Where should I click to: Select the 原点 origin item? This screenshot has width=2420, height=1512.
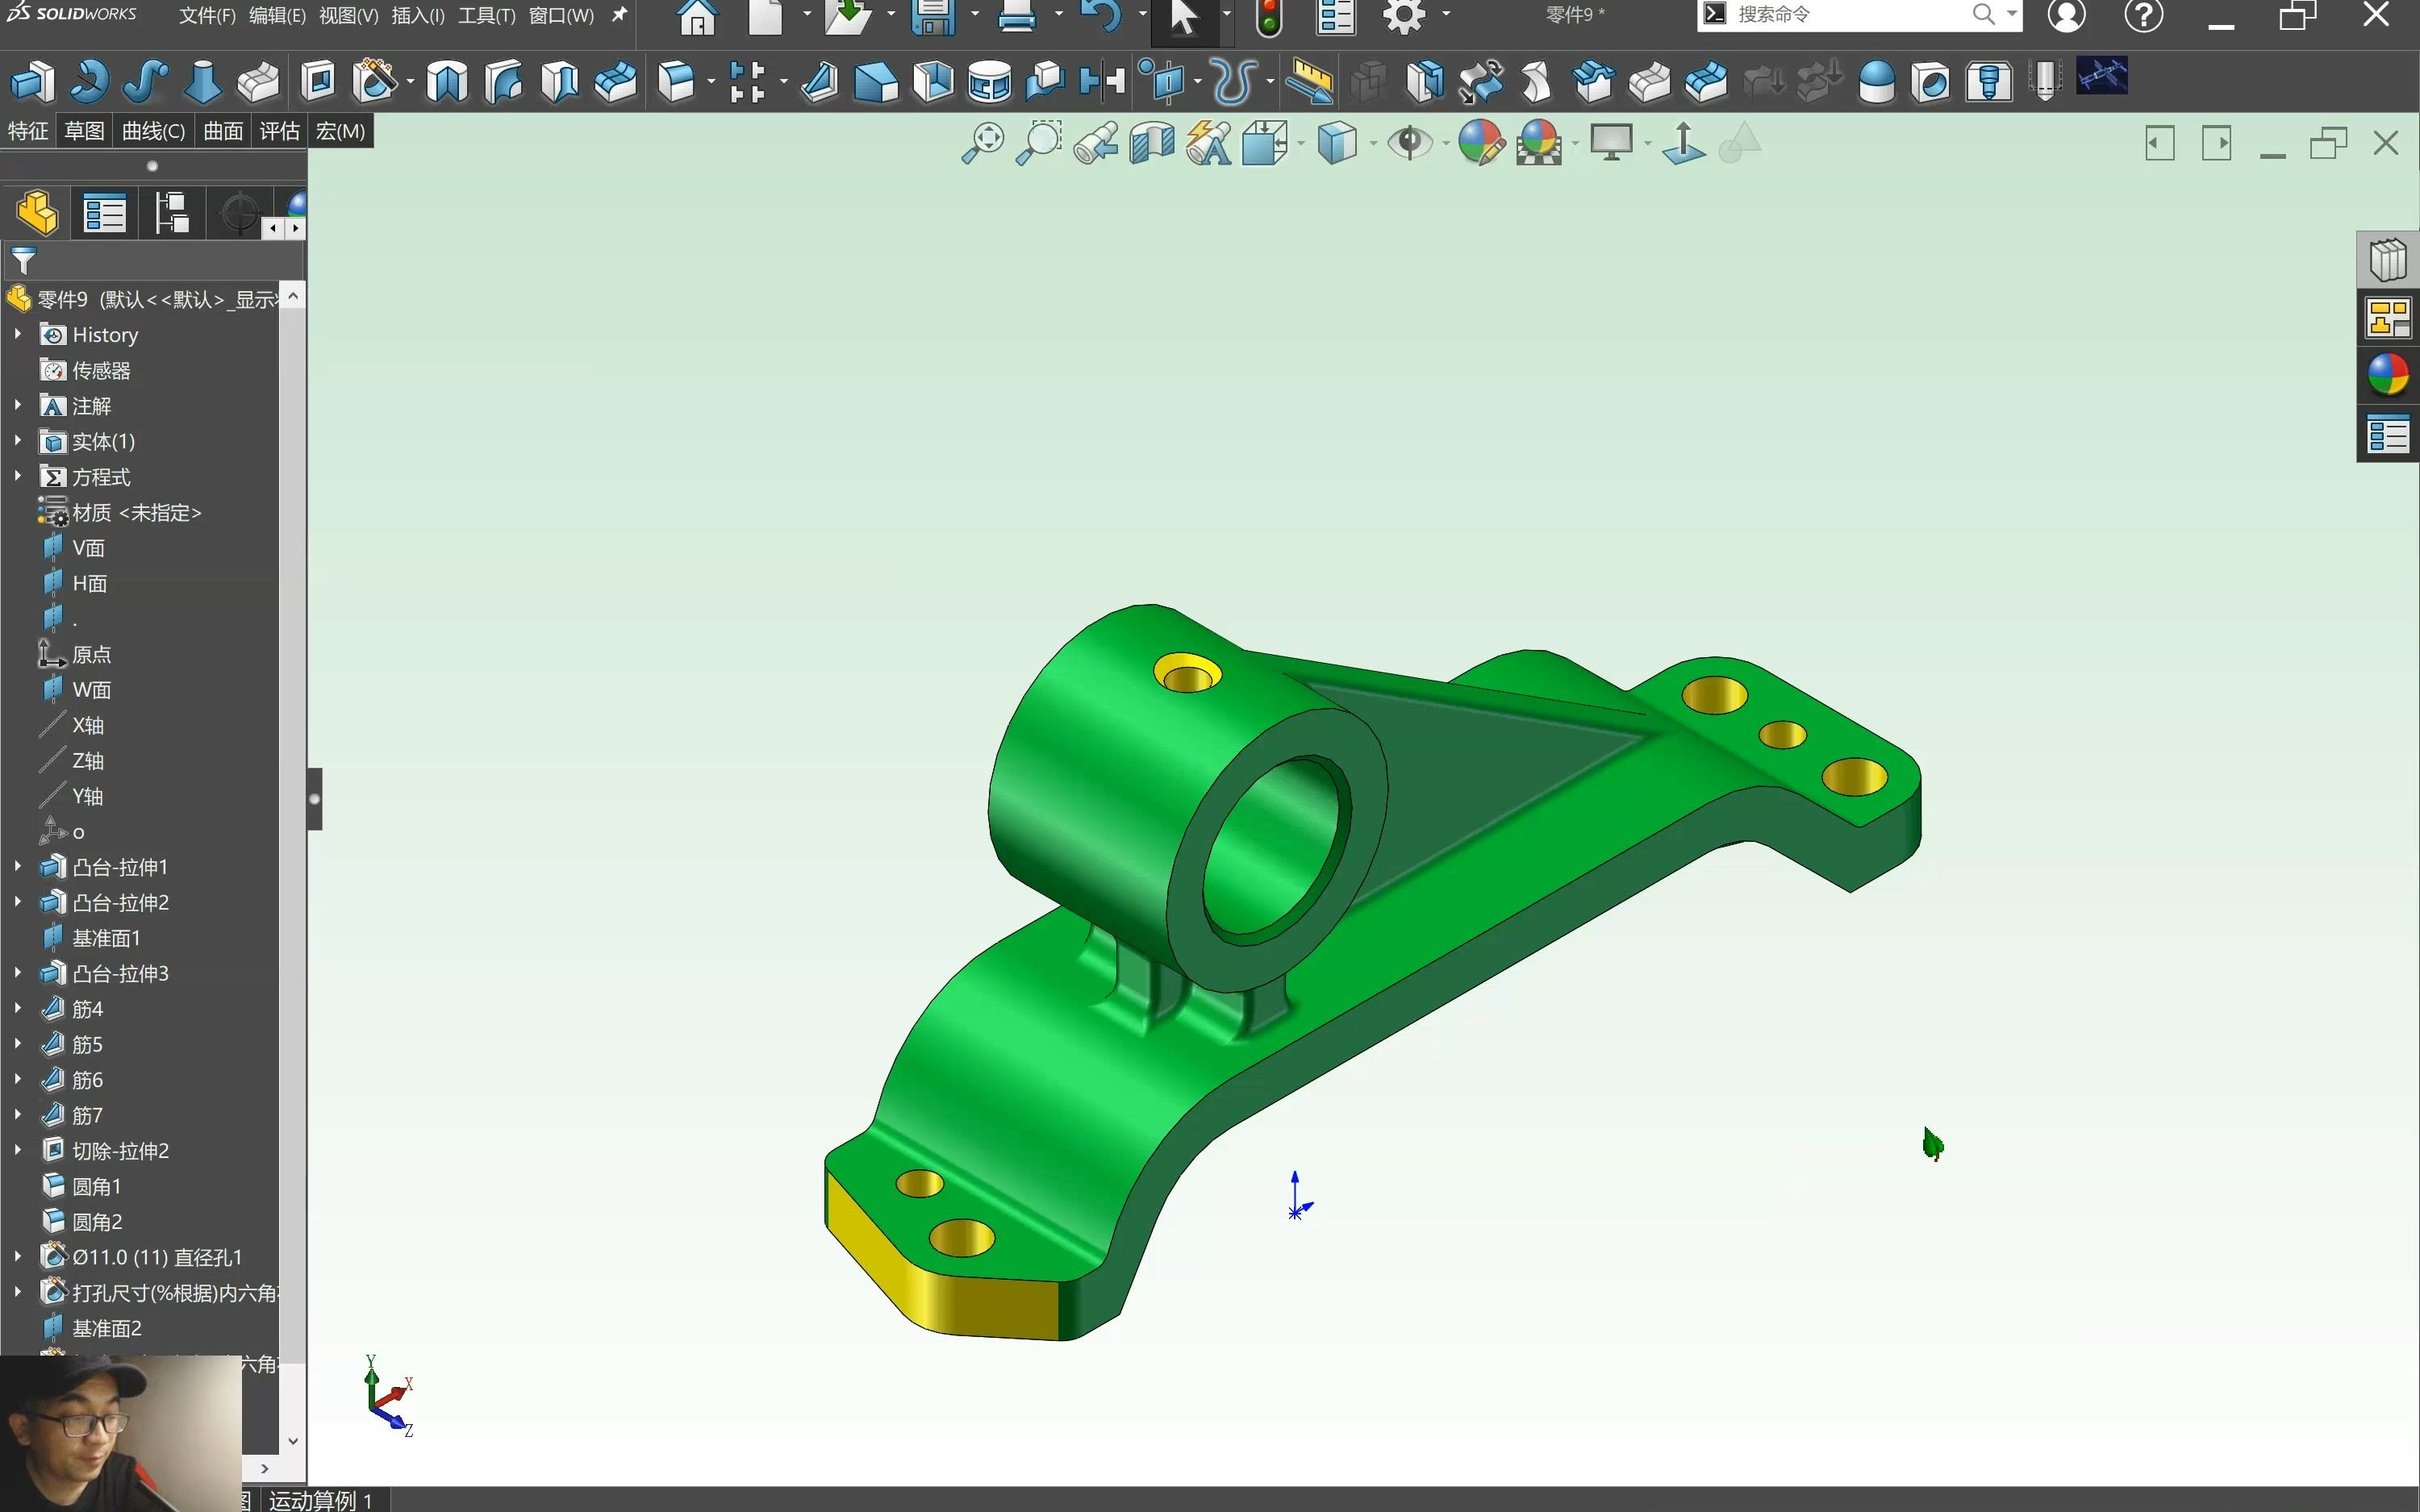pyautogui.click(x=75, y=654)
